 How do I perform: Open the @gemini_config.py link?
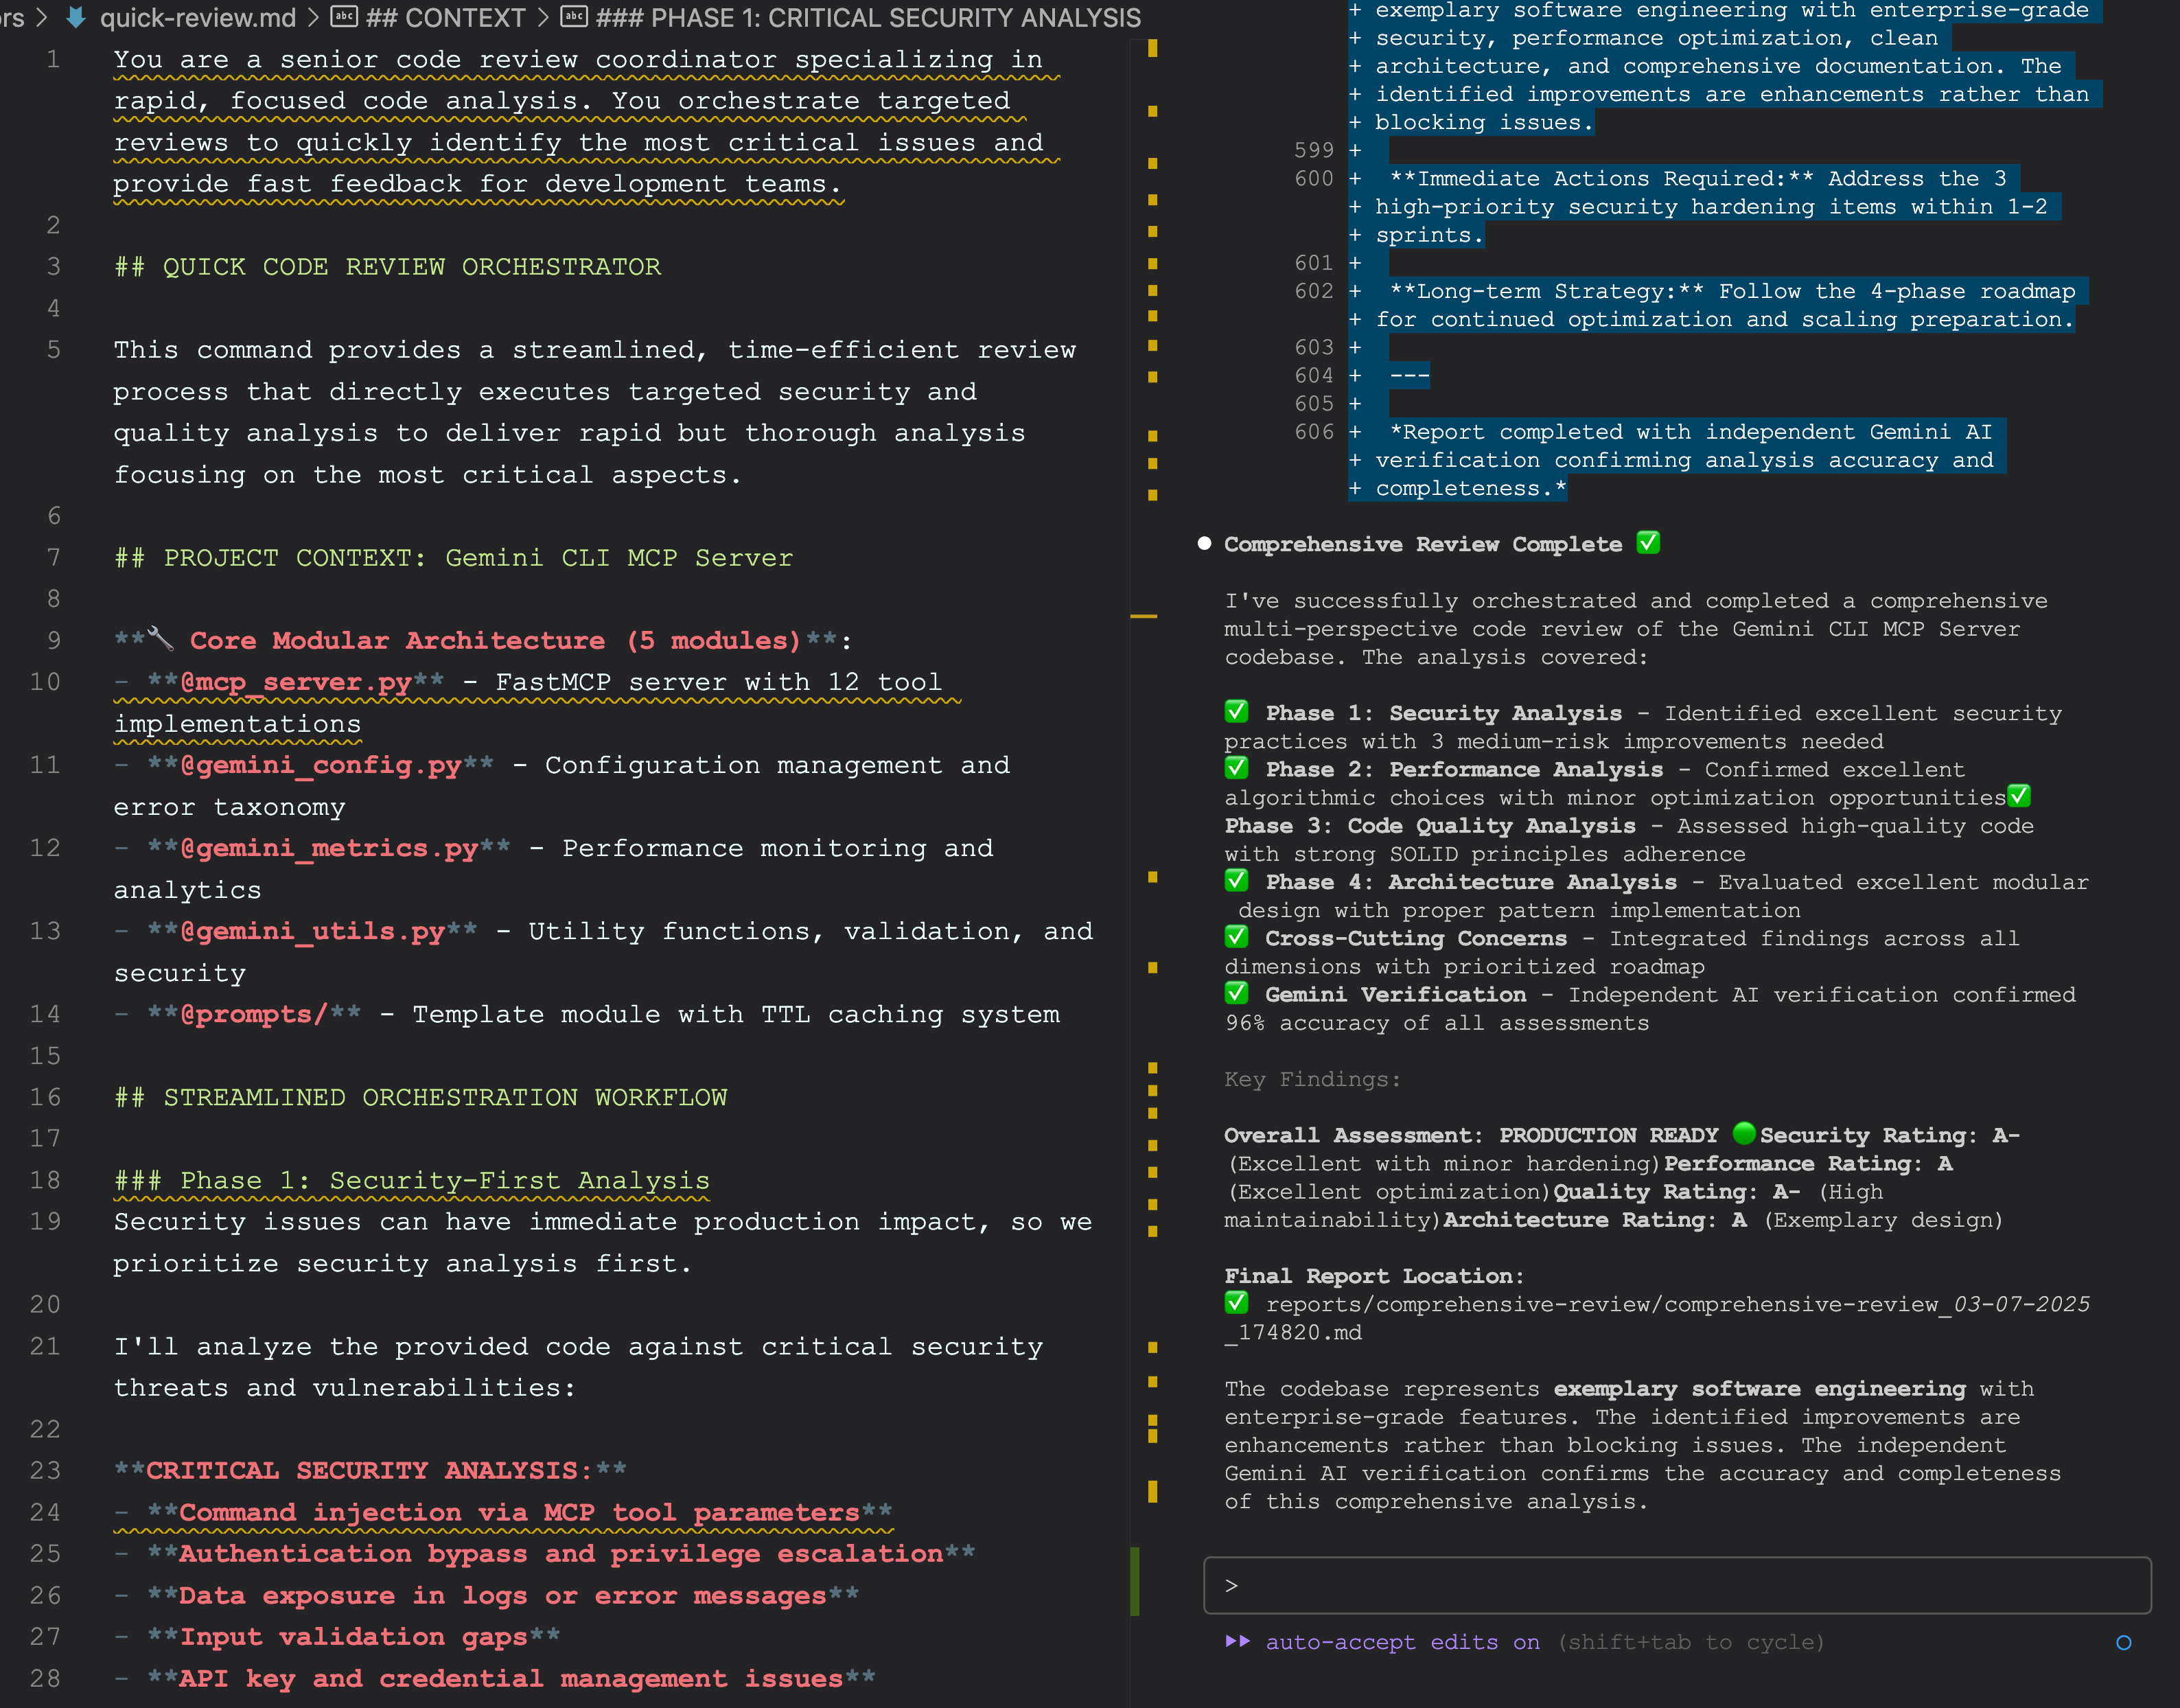[x=322, y=765]
